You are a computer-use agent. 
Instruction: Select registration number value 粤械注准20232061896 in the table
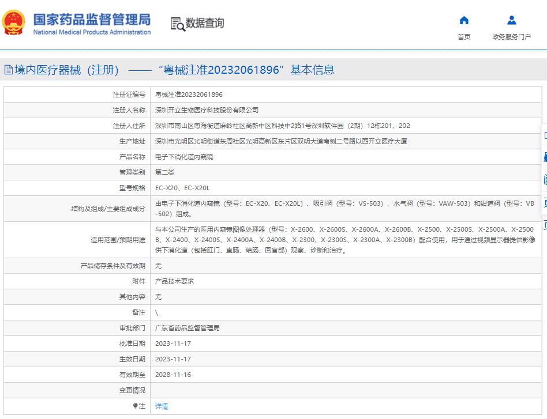189,95
